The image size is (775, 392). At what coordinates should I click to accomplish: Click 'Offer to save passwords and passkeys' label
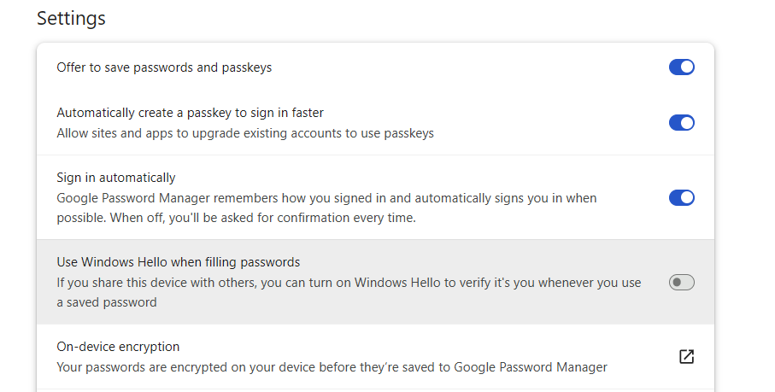pyautogui.click(x=164, y=67)
